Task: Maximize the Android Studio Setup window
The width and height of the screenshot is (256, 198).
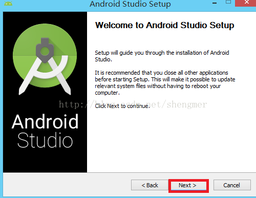Action: (228, 2)
